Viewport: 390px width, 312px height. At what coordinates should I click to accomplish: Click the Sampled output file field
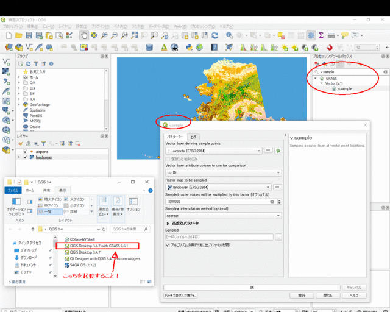coord(219,237)
